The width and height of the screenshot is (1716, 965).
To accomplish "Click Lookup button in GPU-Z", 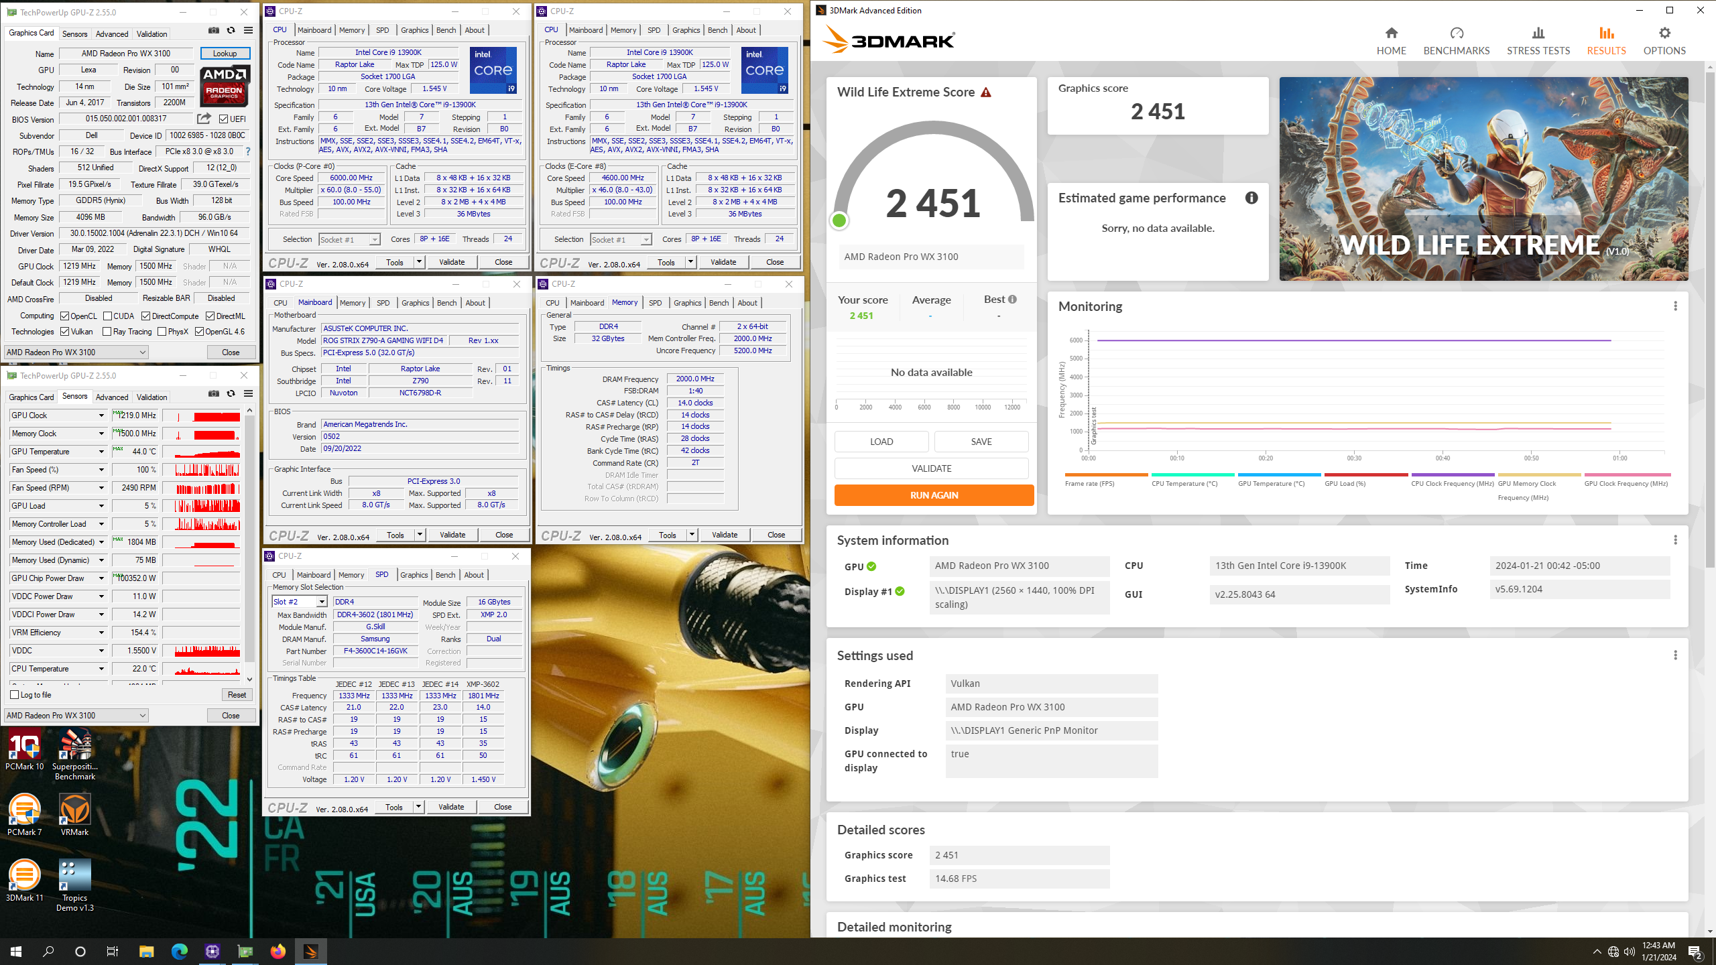I will coord(225,54).
